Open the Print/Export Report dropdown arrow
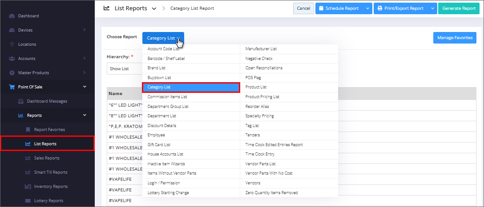 tap(432, 8)
